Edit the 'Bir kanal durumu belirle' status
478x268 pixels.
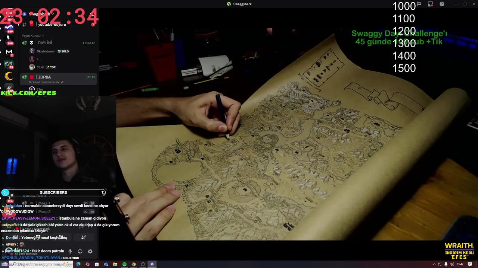click(46, 82)
